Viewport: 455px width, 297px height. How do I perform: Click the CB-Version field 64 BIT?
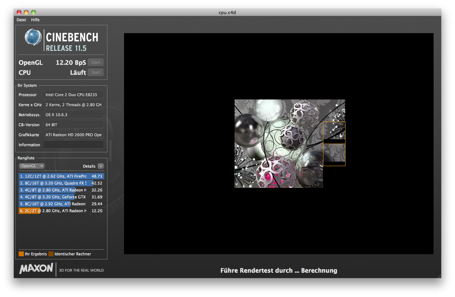(74, 125)
